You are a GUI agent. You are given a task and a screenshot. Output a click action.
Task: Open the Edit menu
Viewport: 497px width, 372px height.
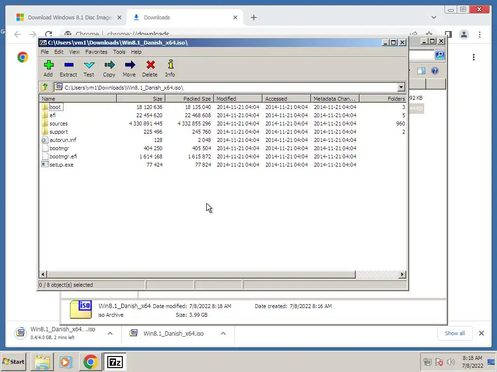tap(59, 52)
